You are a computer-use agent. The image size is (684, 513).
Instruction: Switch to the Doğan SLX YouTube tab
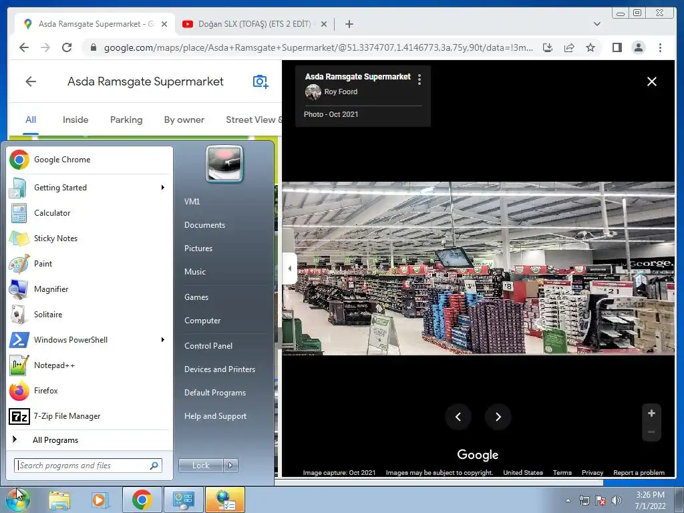(254, 24)
